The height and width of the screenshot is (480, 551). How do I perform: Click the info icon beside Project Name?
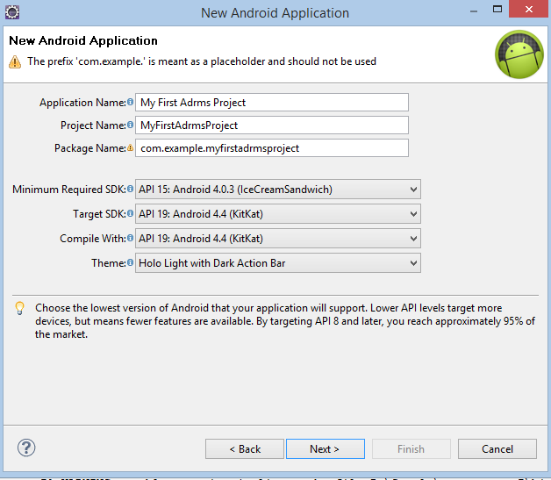click(x=130, y=125)
